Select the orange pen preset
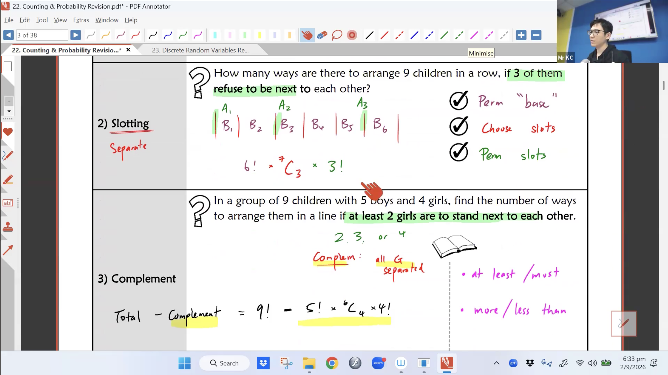 [x=106, y=35]
